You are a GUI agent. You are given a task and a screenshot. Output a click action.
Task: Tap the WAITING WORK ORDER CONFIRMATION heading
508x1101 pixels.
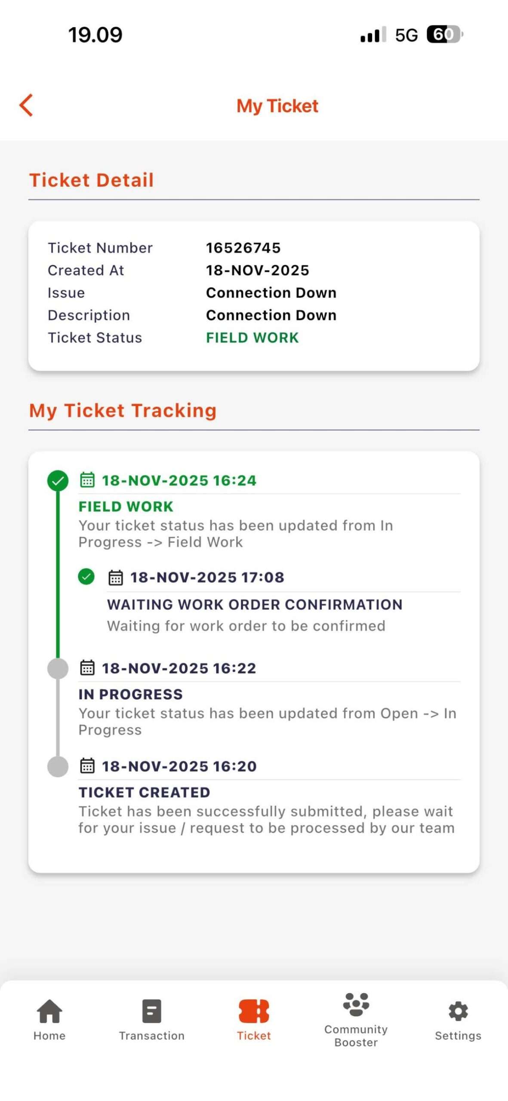click(255, 604)
